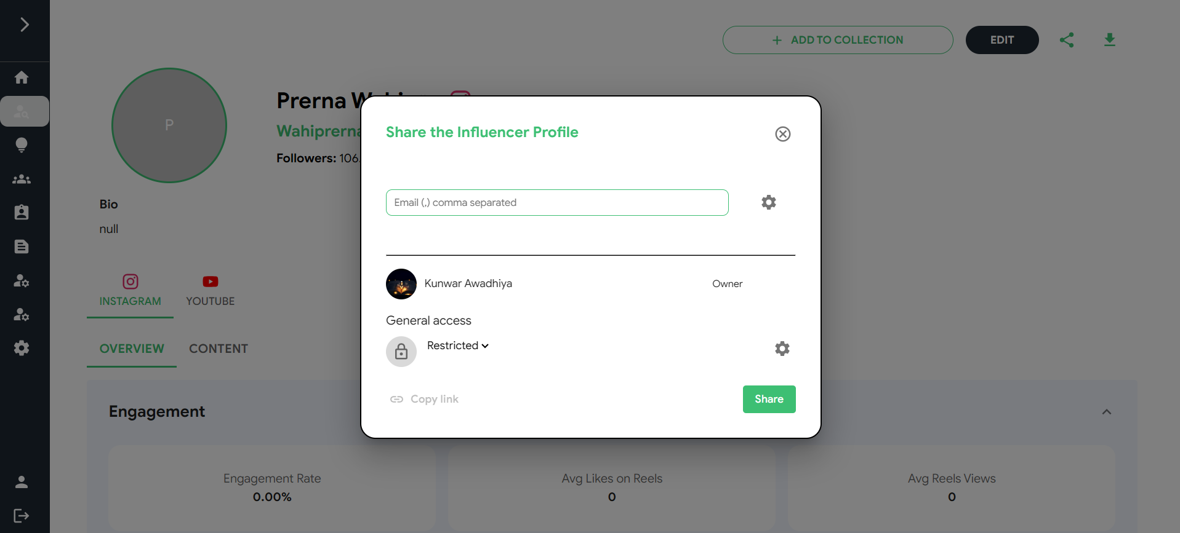Click the home icon in sidebar

[22, 77]
